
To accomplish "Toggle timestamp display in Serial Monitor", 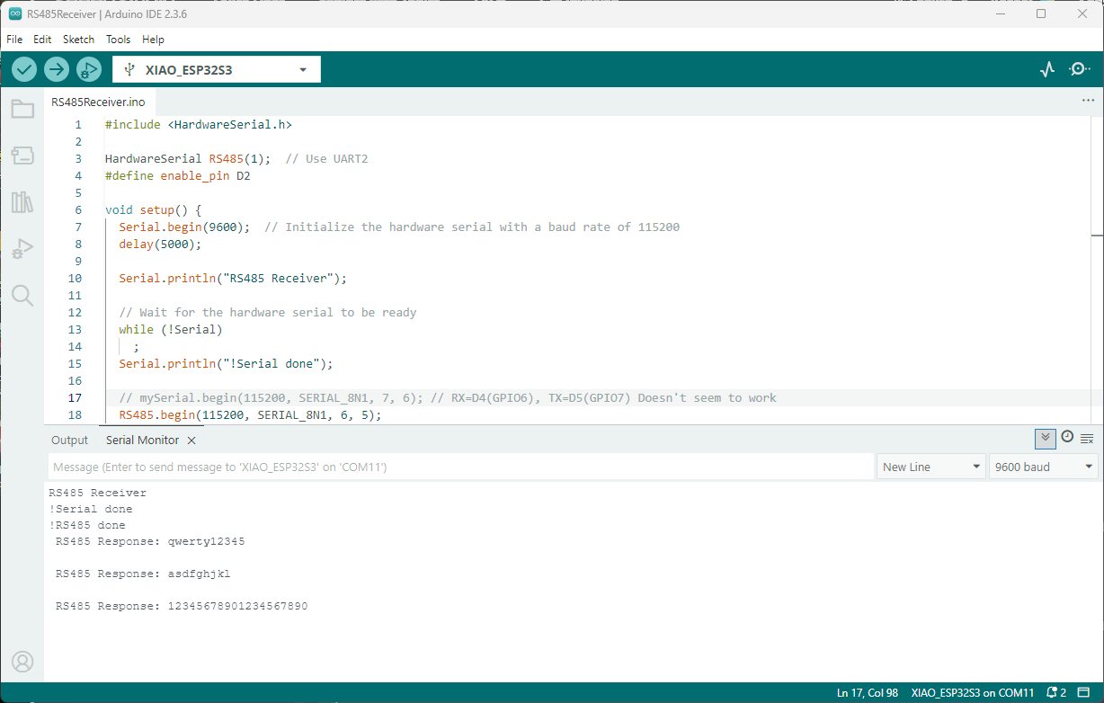I will click(1067, 437).
